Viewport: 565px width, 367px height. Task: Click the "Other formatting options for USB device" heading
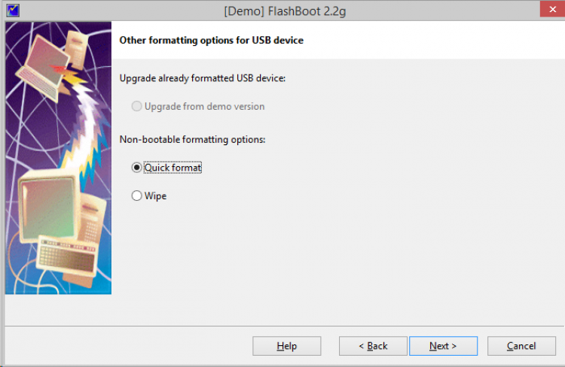click(211, 40)
